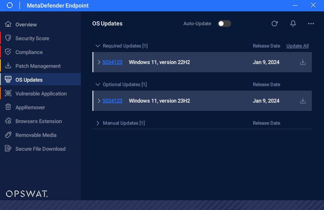
Task: Click the Patch Management download icon
Action: click(x=8, y=65)
